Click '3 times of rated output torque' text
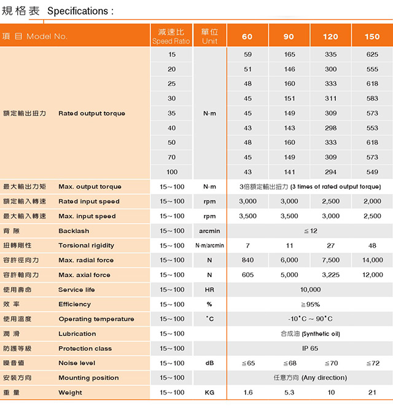This screenshot has height=408, width=393. pos(335,187)
